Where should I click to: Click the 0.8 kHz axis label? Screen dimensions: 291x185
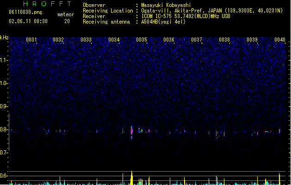click(x=4, y=129)
